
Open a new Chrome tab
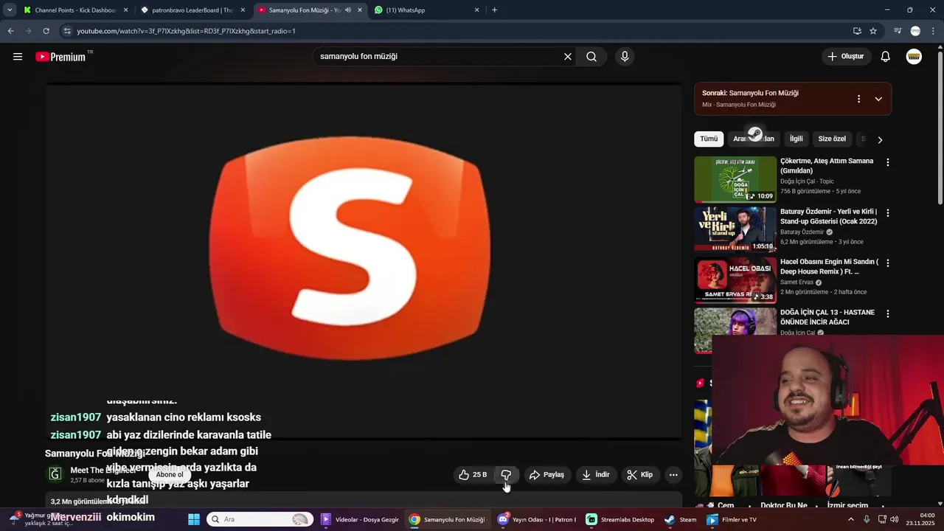click(494, 10)
